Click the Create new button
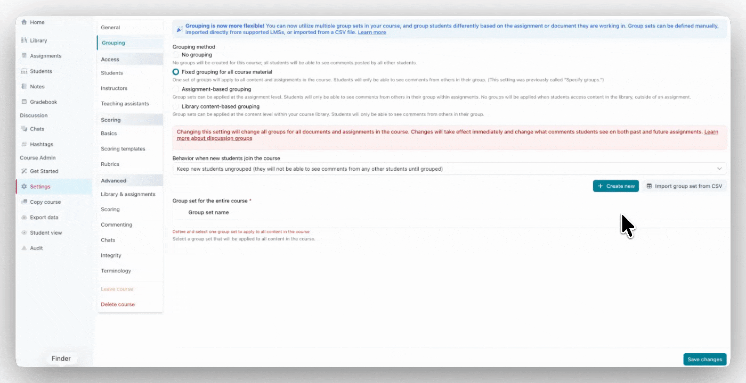Screen dimensions: 746x383 [616, 186]
